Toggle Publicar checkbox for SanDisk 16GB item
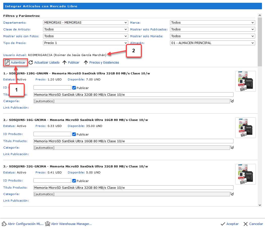 74,134
